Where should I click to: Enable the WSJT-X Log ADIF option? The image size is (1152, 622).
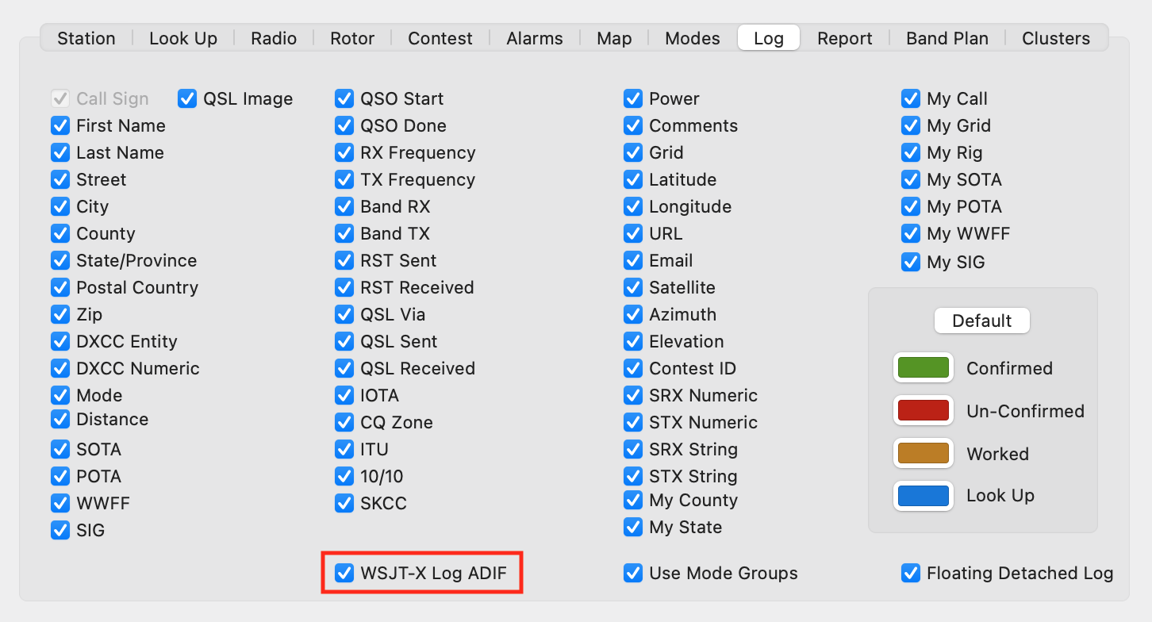pyautogui.click(x=344, y=572)
